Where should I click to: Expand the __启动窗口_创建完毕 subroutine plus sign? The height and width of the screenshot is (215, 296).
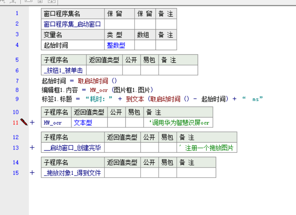(x=32, y=147)
